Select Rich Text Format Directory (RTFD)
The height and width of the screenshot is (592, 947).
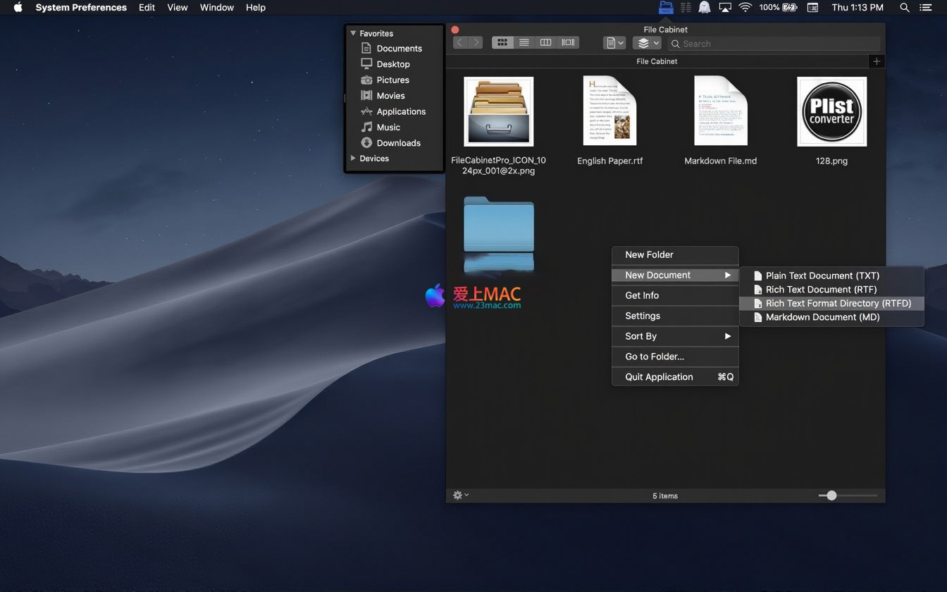(x=838, y=303)
